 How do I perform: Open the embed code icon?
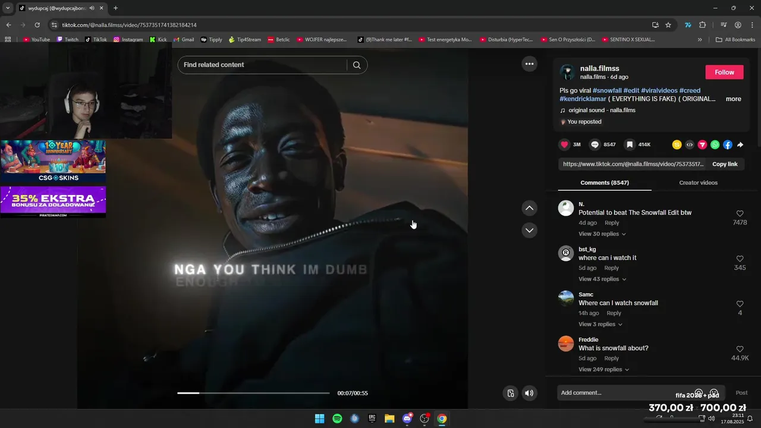click(690, 144)
